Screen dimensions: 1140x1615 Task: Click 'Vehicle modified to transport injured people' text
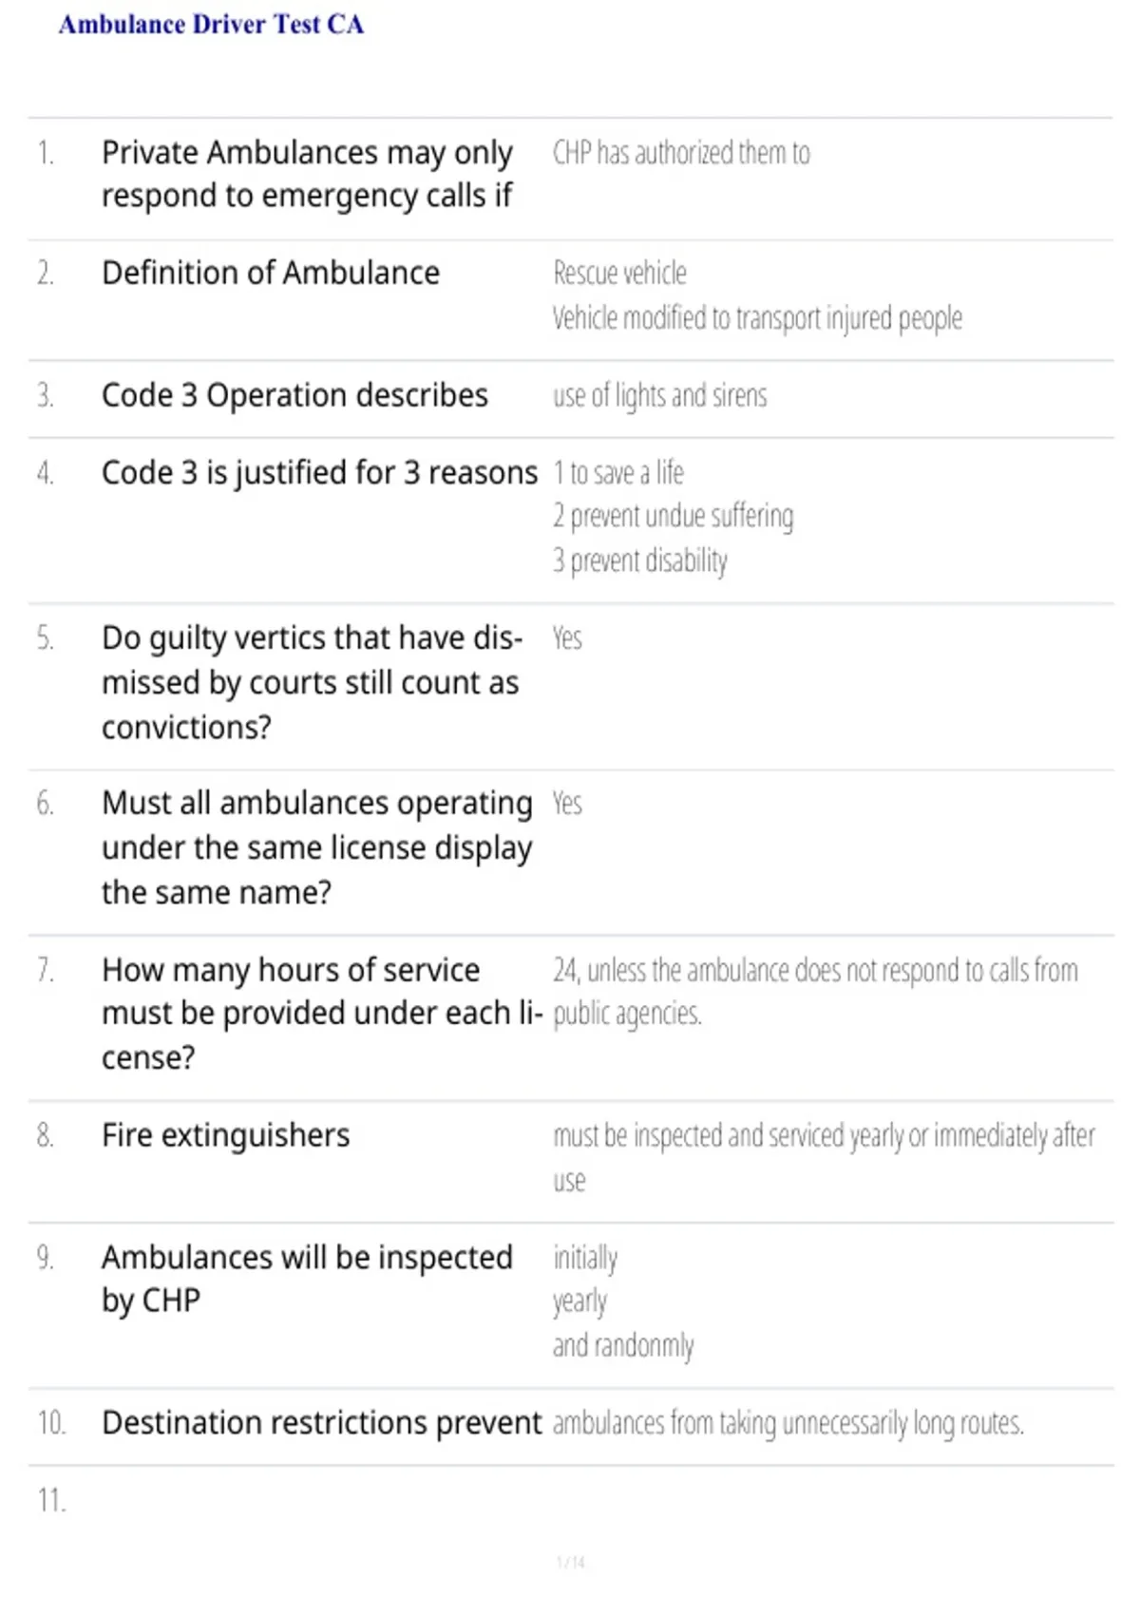757,318
